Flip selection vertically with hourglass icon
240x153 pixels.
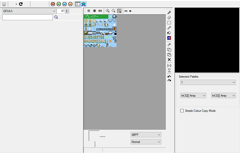click(x=169, y=71)
